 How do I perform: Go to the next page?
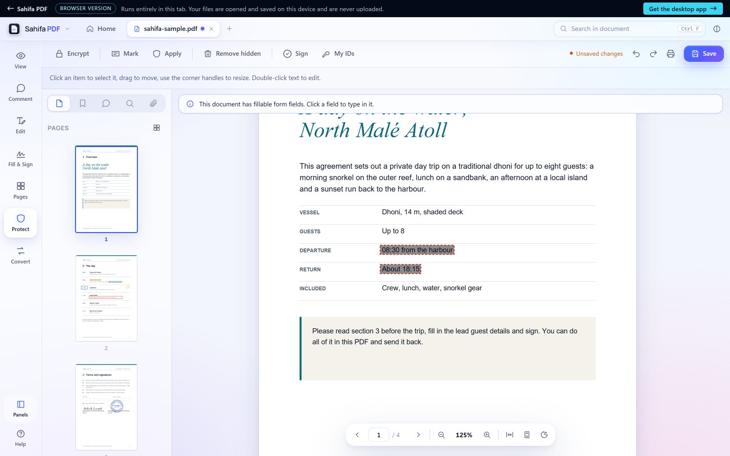pos(418,435)
